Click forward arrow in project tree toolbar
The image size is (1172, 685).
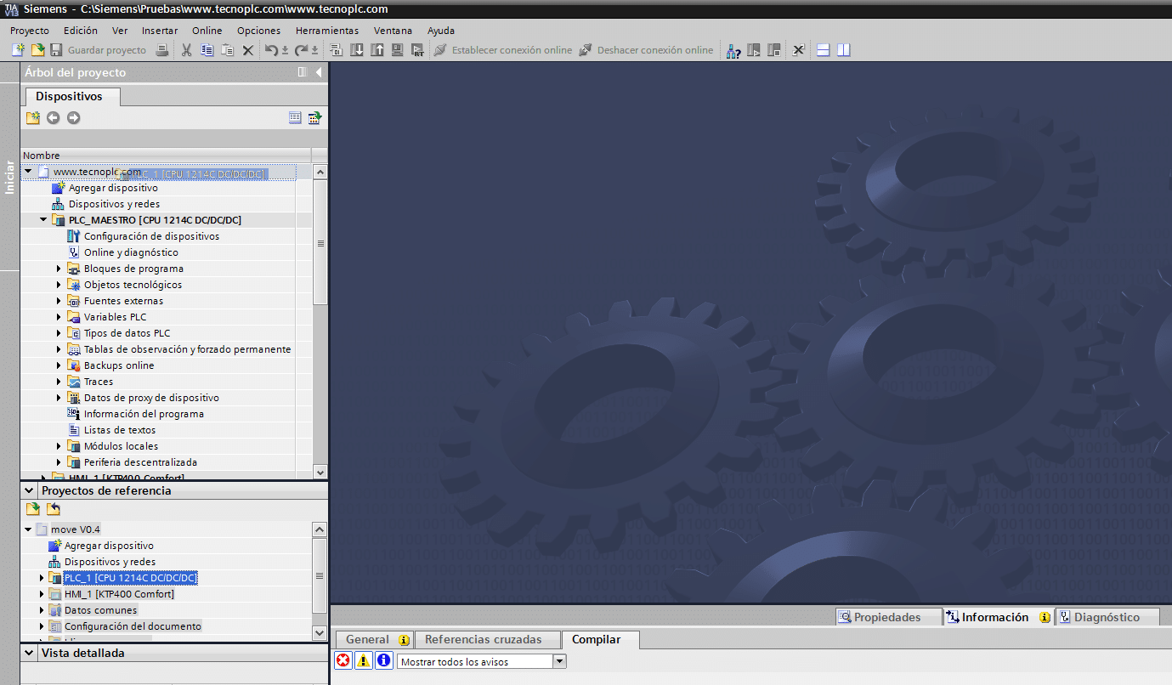pyautogui.click(x=74, y=118)
